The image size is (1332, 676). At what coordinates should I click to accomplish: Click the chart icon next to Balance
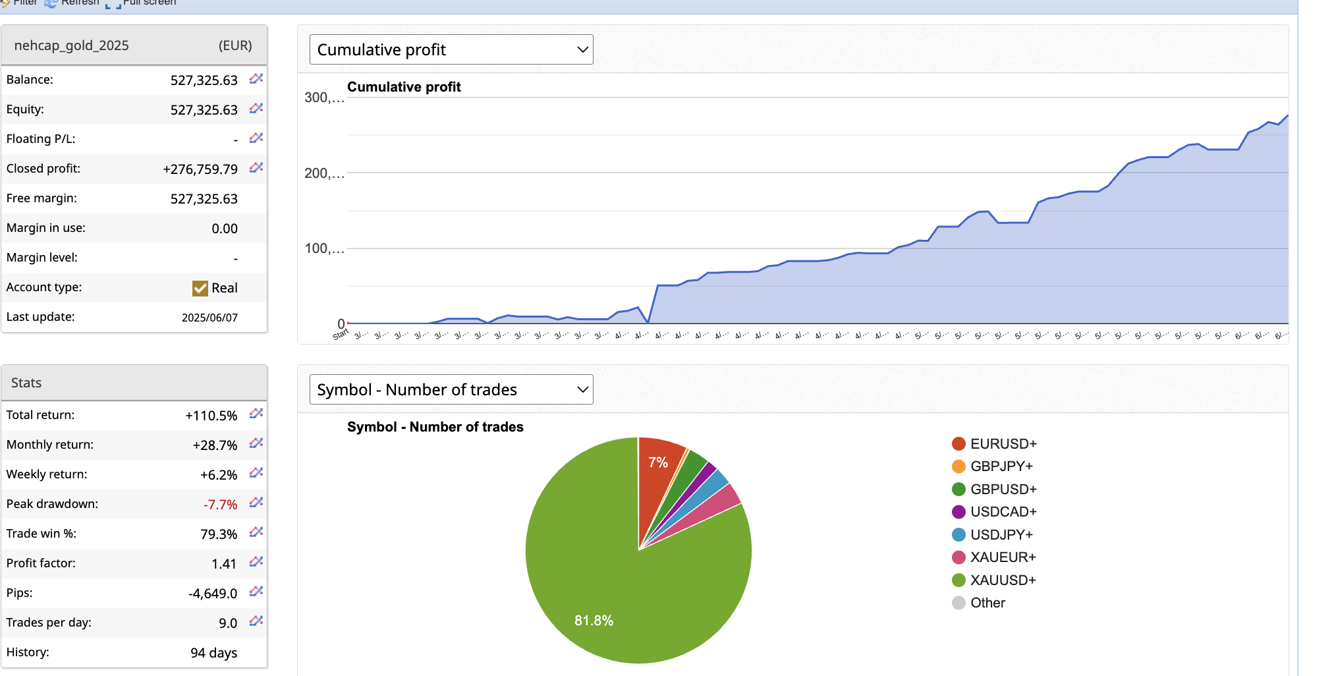click(x=256, y=79)
